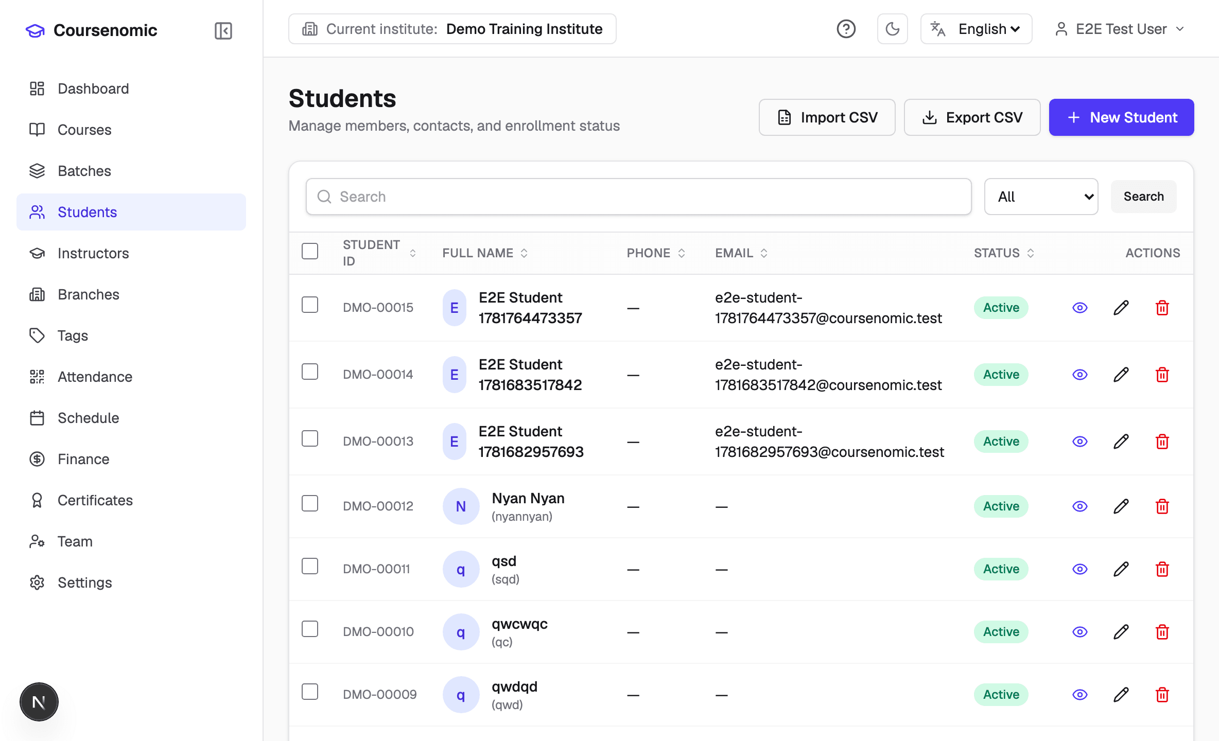The width and height of the screenshot is (1219, 741).
Task: View qwcwqc details with eye icon
Action: pyautogui.click(x=1079, y=632)
